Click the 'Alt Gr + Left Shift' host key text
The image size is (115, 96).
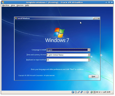pyautogui.click(x=103, y=92)
